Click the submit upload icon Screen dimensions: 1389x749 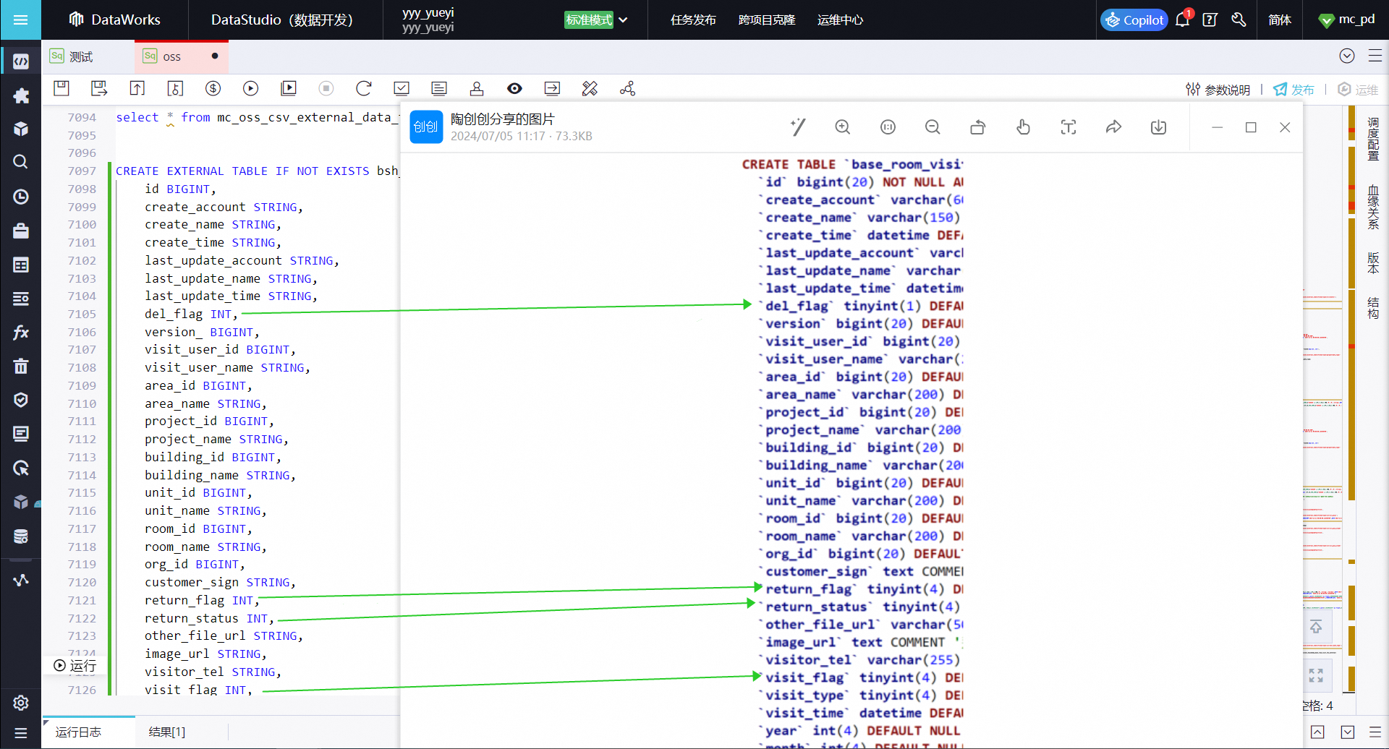(x=137, y=88)
